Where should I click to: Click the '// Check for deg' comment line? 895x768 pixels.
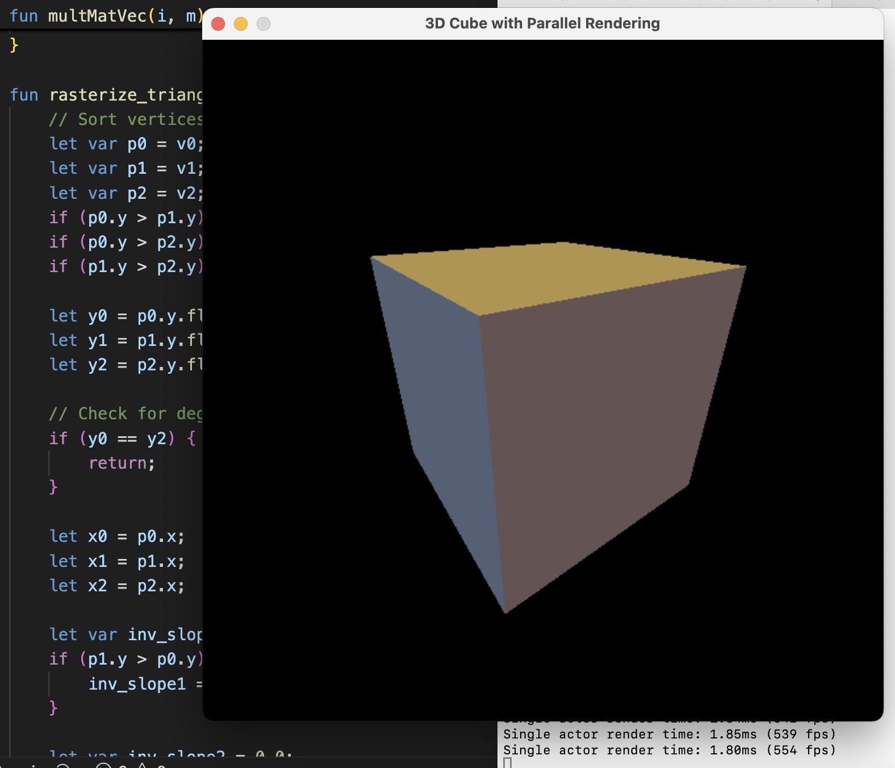coord(125,414)
